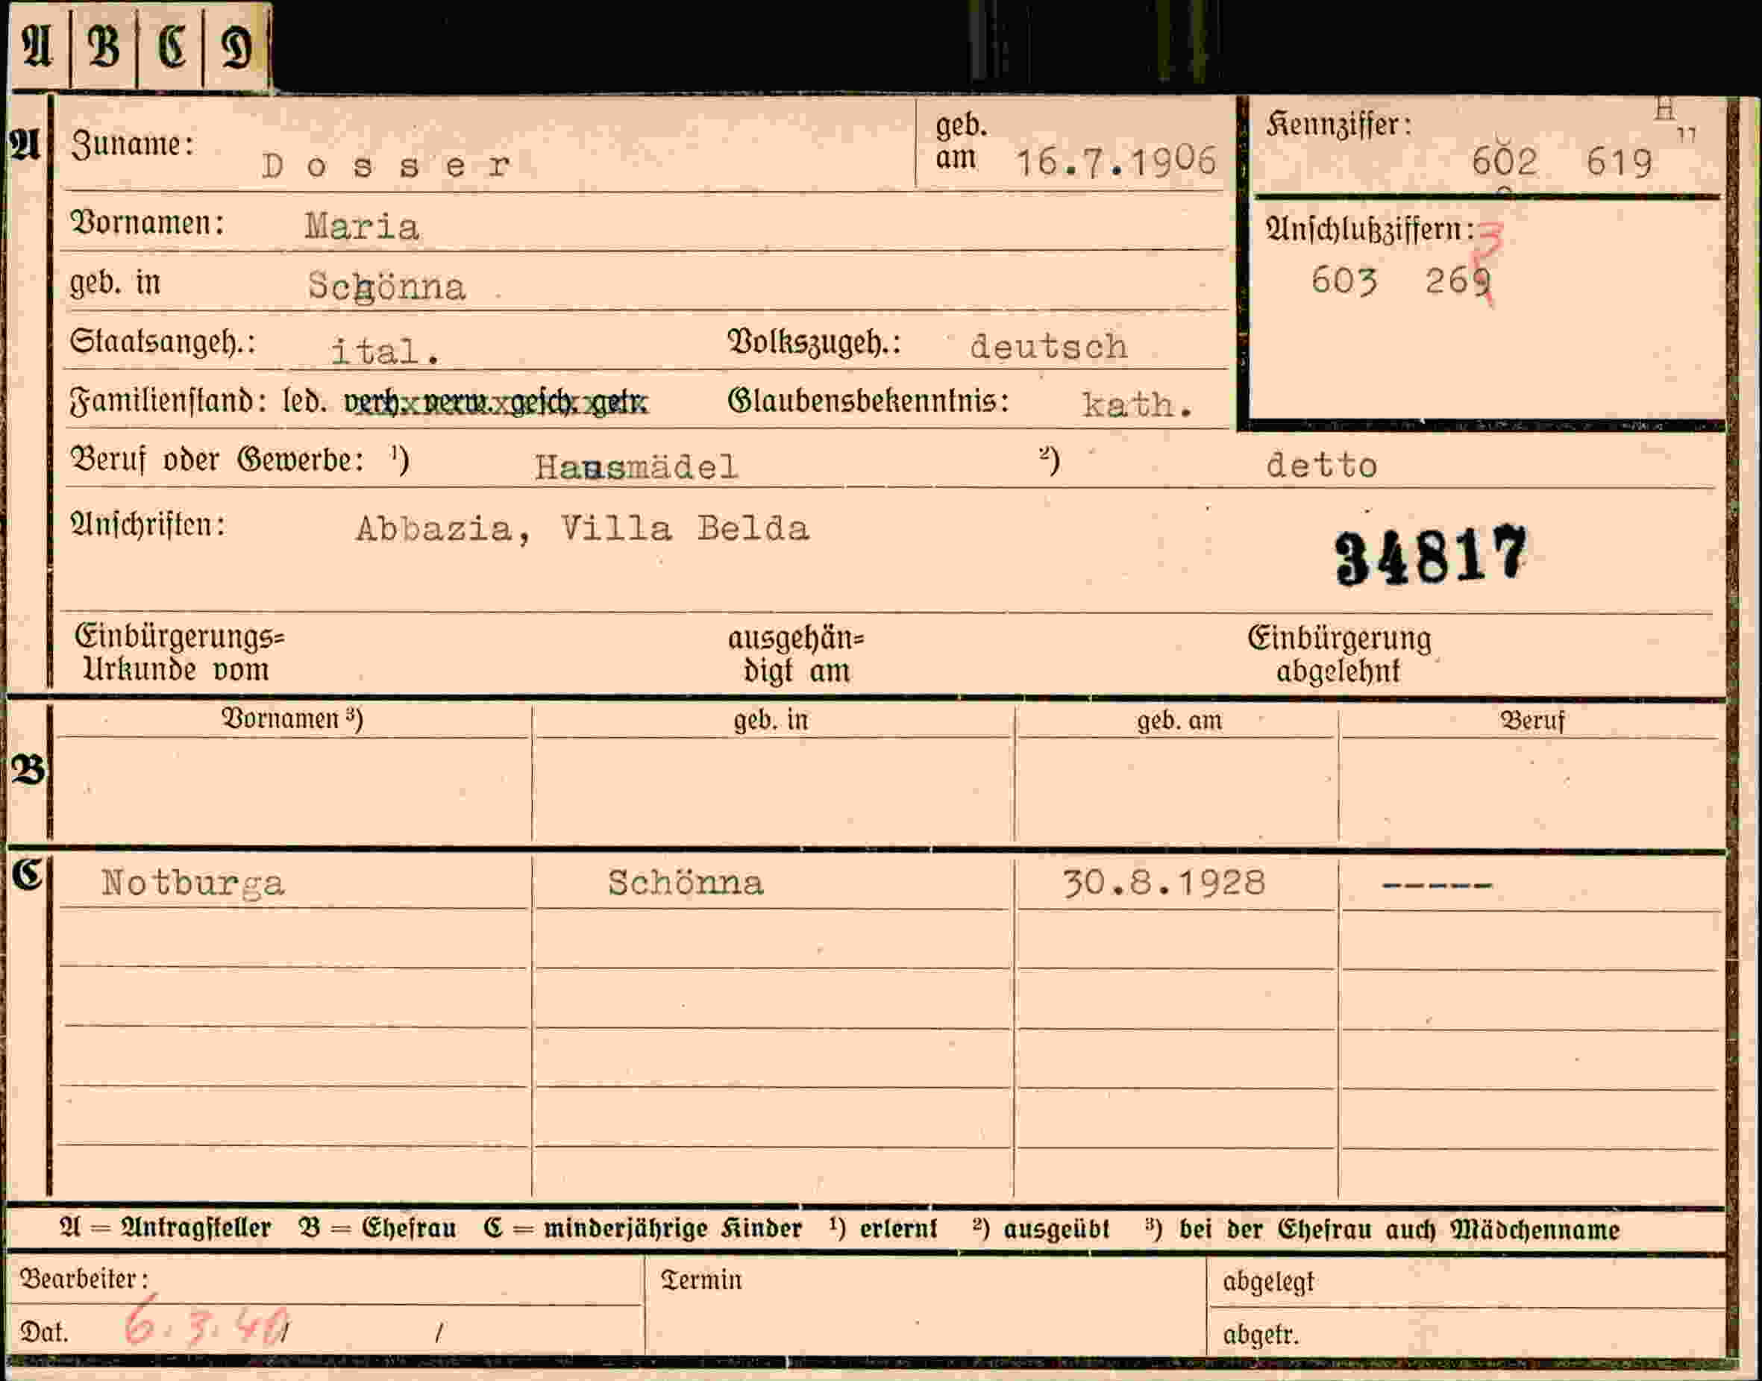1762x1381 pixels.
Task: Click the 'Kennziffer:' label
Action: [1338, 125]
